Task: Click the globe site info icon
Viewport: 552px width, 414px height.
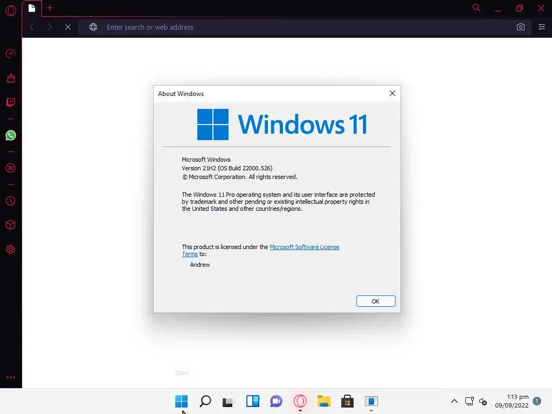Action: pyautogui.click(x=93, y=27)
